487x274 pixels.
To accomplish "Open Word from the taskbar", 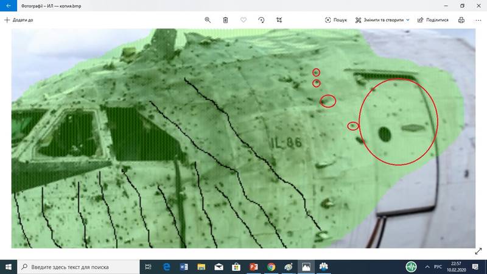I will click(184, 267).
